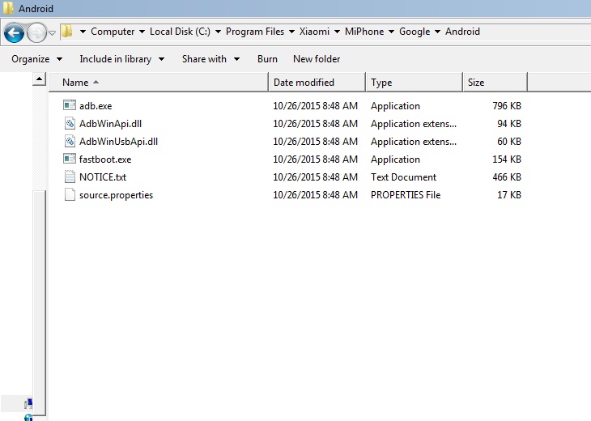Create a New folder
Screen dimensions: 591x421
coord(317,59)
